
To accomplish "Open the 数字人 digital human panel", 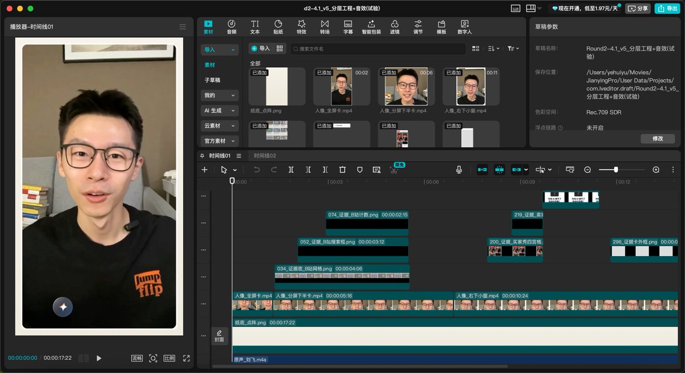I will (x=465, y=27).
